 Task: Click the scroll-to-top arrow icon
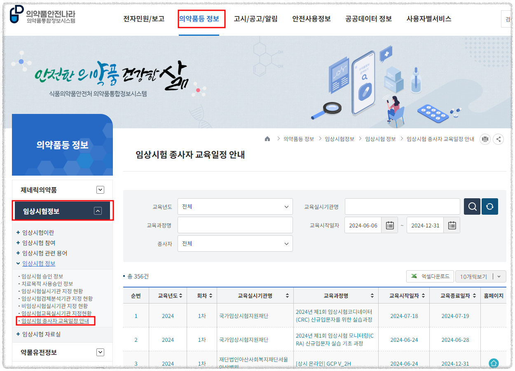pos(494,362)
